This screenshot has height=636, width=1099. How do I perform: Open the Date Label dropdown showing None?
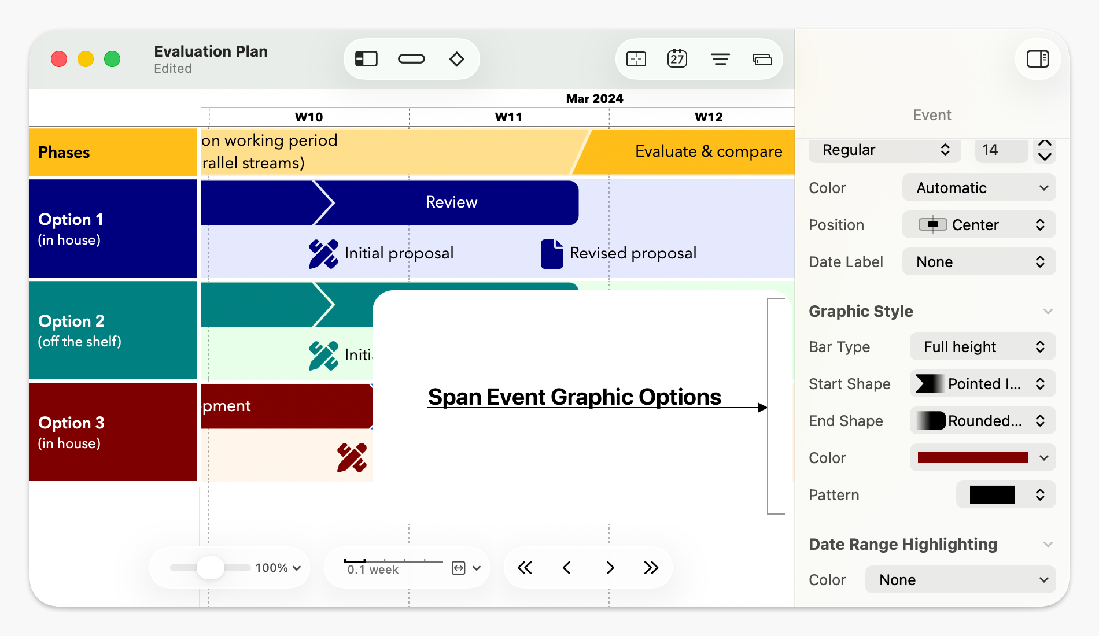tap(978, 261)
